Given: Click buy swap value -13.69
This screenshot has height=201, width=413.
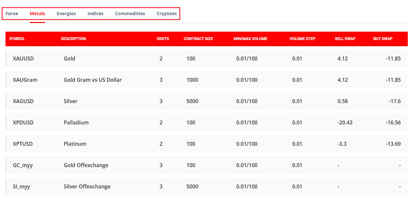Looking at the screenshot, I should click(x=393, y=144).
